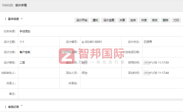Image resolution: width=183 pixels, height=112 pixels.
Task: Click the 二级 design level value
Action: click(22, 63)
